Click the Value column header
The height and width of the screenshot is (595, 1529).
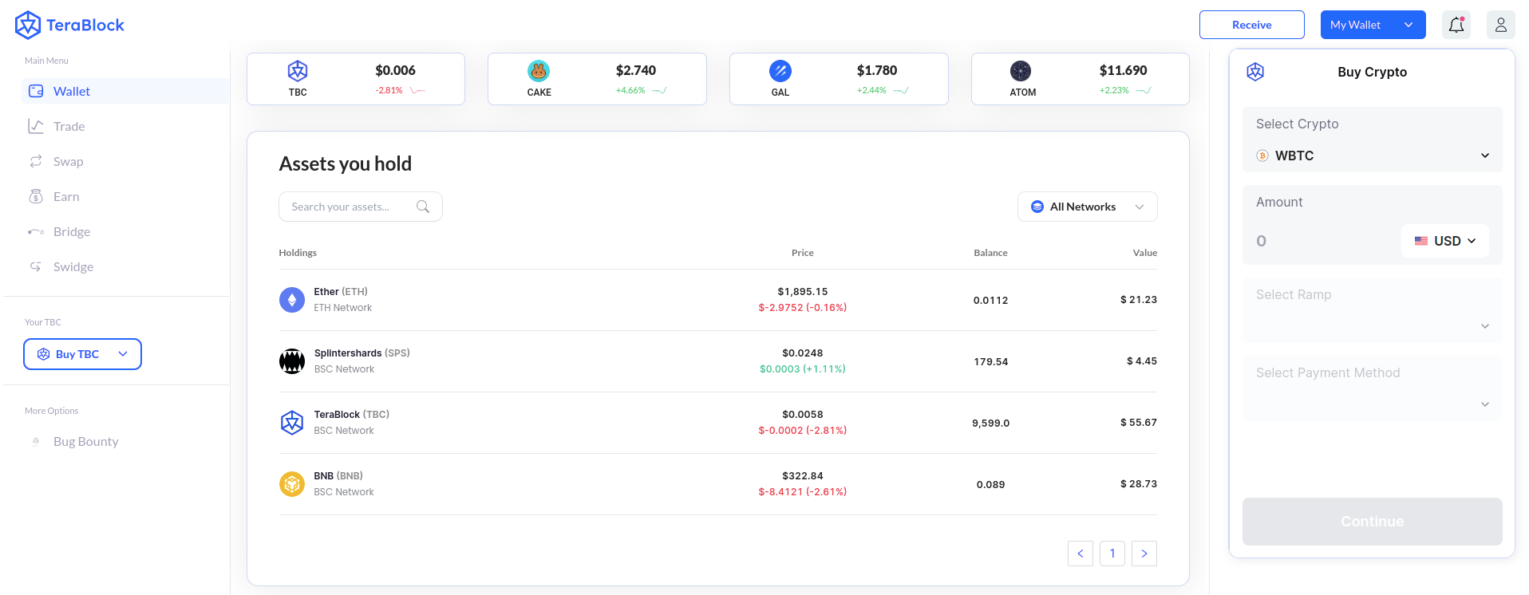point(1145,253)
